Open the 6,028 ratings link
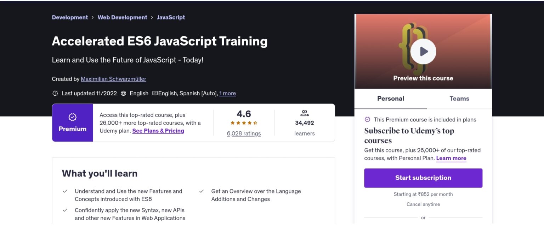 [244, 133]
